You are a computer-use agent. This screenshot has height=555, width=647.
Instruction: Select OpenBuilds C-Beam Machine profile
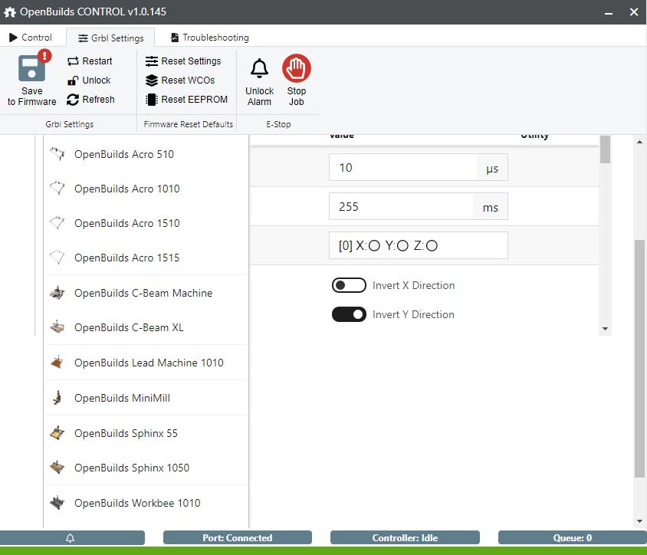click(x=146, y=293)
